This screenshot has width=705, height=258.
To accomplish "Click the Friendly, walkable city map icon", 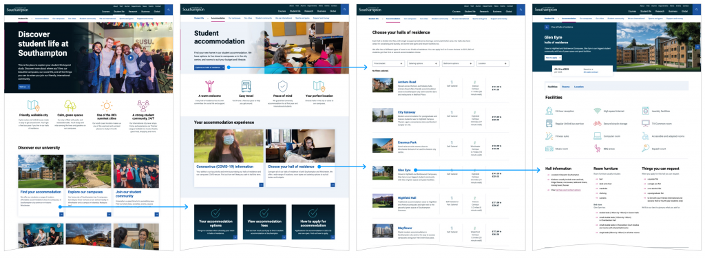I will point(34,106).
